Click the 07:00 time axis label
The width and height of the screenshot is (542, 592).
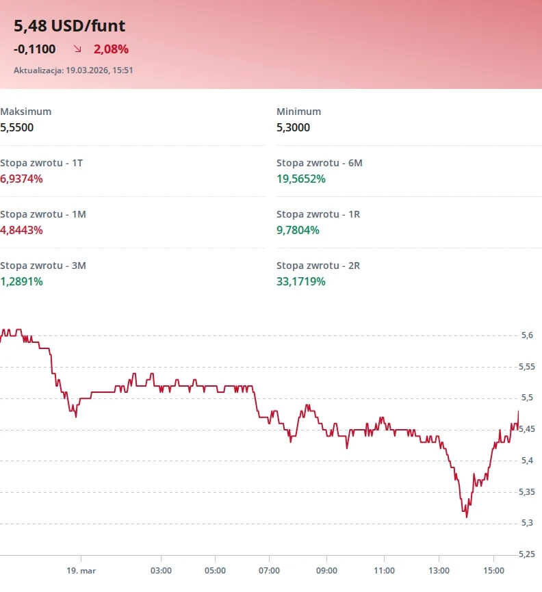270,570
